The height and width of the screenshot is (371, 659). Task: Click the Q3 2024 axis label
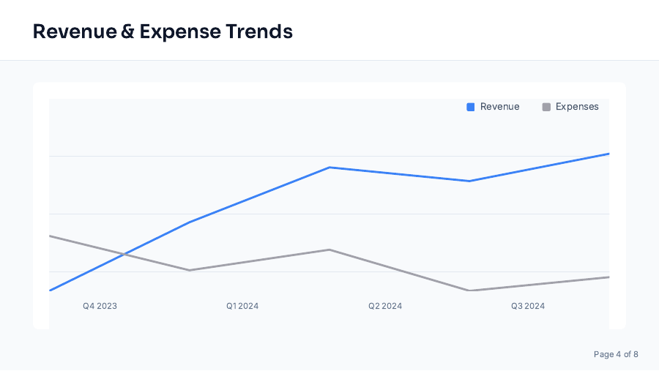[x=527, y=306]
